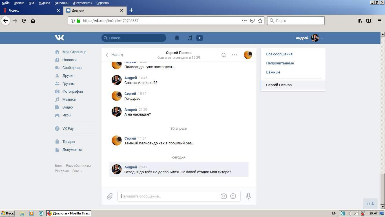
Task: Open Друзья in the left sidebar
Action: click(68, 76)
